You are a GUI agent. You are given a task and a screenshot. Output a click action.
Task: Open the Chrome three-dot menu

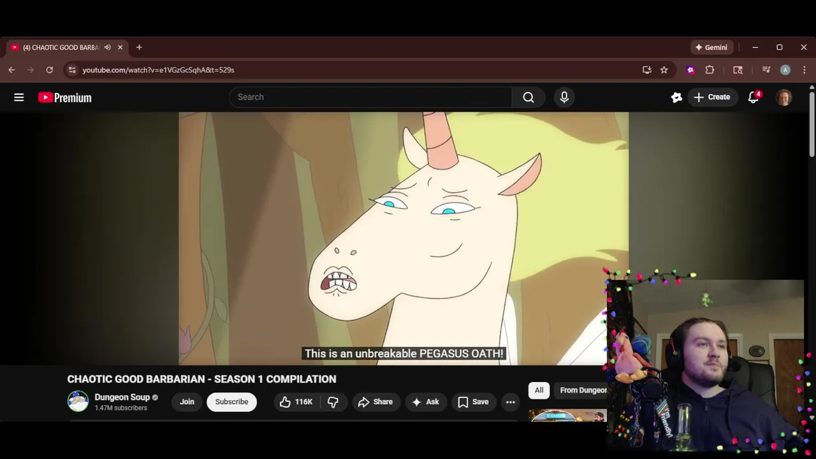tap(804, 70)
